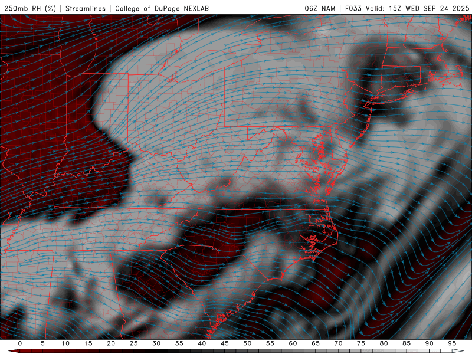Click the "35" label on the color scale
Viewport: 472px width, 354px height.
[x=179, y=343]
